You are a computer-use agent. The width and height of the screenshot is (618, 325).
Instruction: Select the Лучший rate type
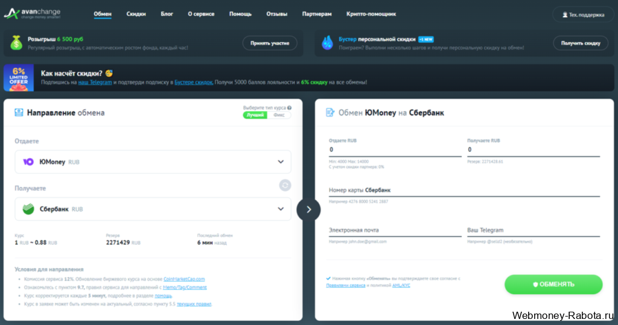pos(255,115)
